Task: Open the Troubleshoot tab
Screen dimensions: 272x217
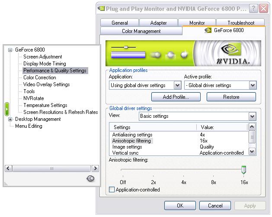Action: 241,23
